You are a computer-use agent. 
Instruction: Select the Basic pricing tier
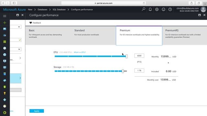pyautogui.click(x=48, y=36)
